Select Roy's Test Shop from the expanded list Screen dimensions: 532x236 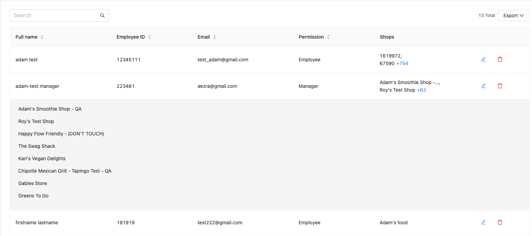tap(36, 121)
